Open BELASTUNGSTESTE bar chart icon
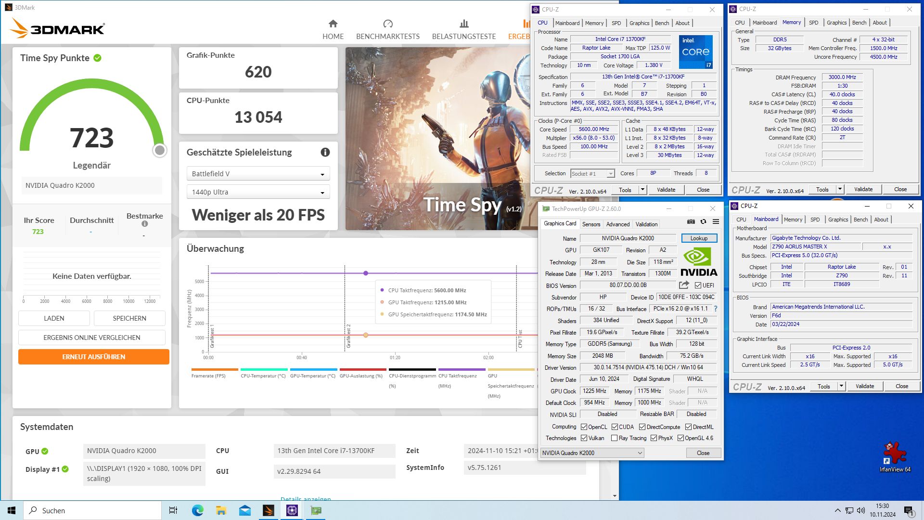This screenshot has height=520, width=924. click(x=464, y=24)
